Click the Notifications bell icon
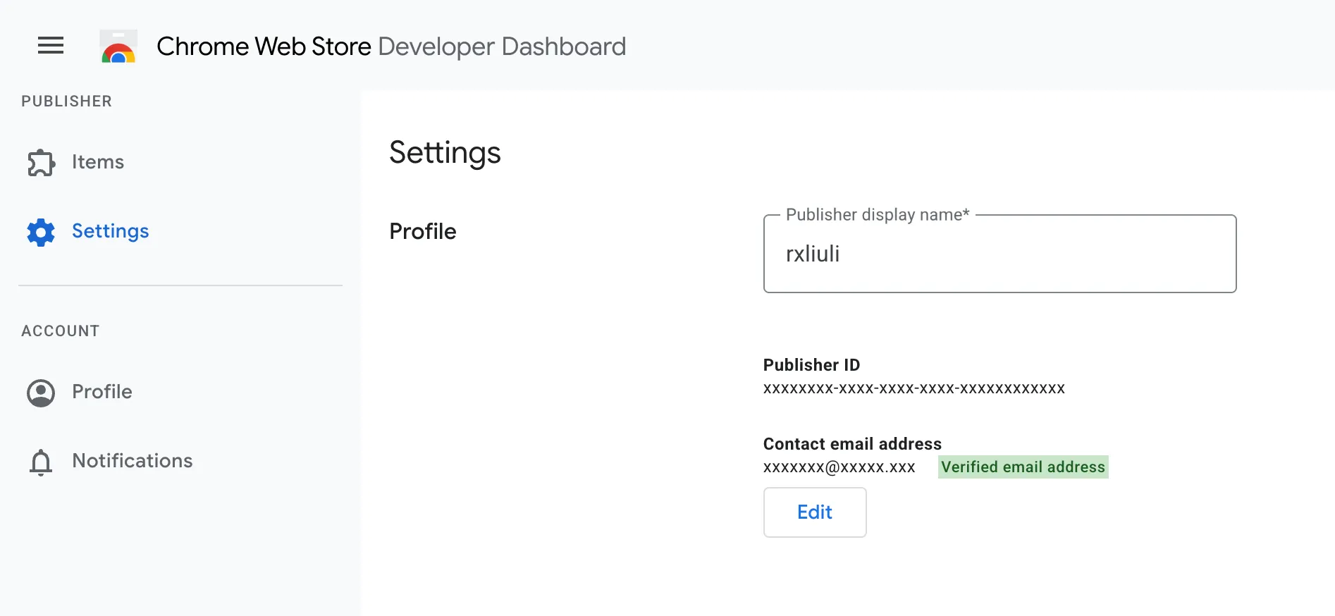This screenshot has height=616, width=1335. point(41,462)
